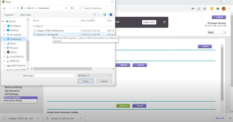
Task: Select factory-to-dd-wrt.chk file
Action: tap(48, 34)
